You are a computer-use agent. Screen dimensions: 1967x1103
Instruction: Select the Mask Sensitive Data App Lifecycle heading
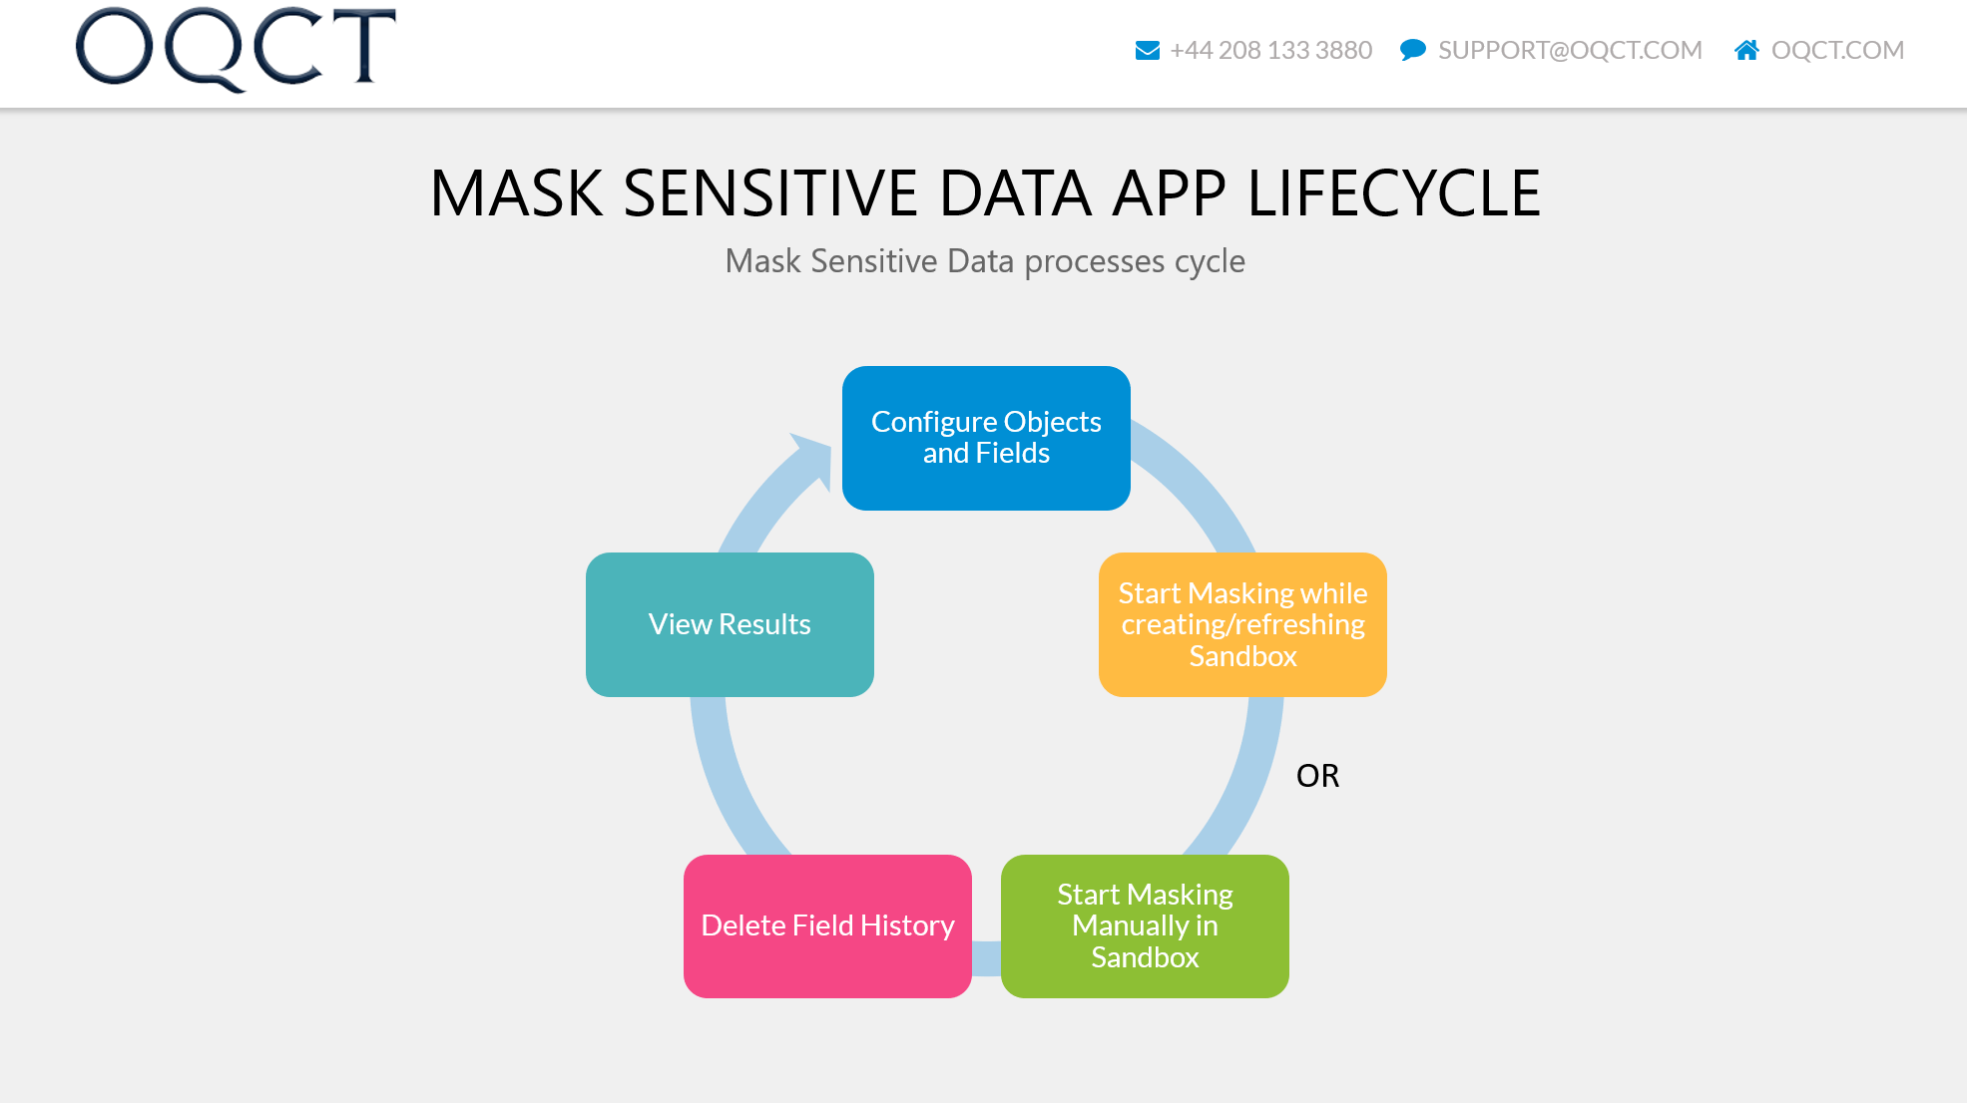tap(985, 190)
